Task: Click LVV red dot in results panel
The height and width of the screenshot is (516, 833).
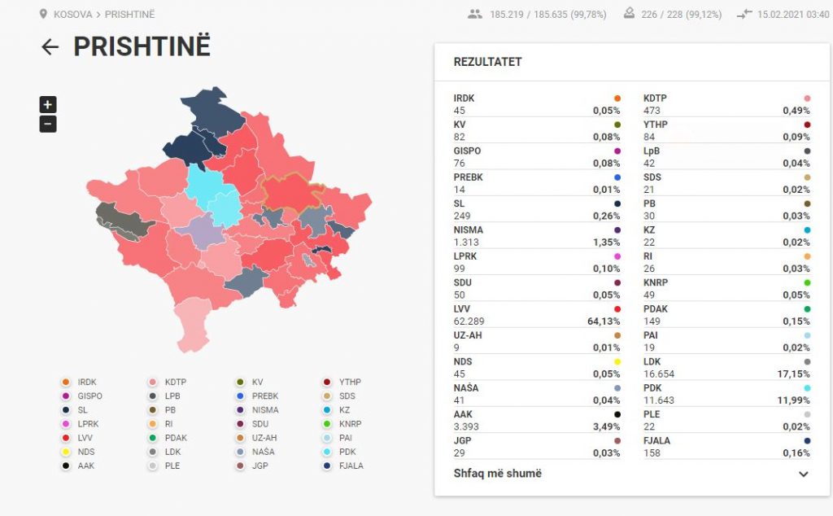Action: pyautogui.click(x=617, y=309)
